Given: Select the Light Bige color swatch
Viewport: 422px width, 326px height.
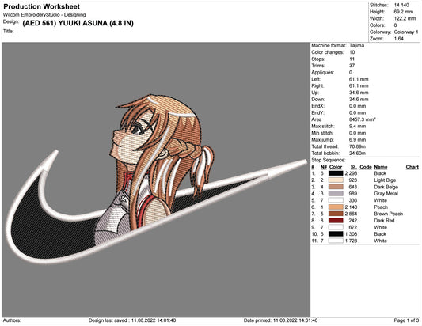Looking at the screenshot, I should coord(336,180).
